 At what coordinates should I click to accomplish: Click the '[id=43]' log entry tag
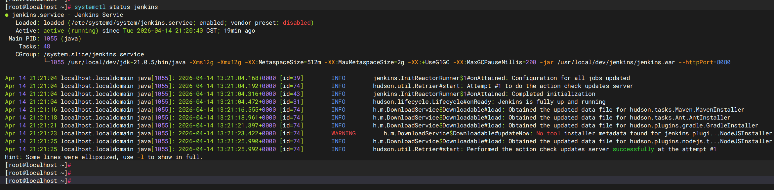[291, 94]
